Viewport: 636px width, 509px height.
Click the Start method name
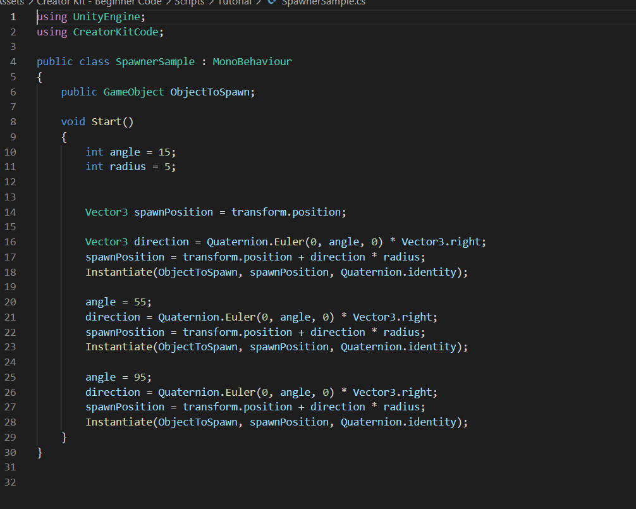(x=107, y=121)
